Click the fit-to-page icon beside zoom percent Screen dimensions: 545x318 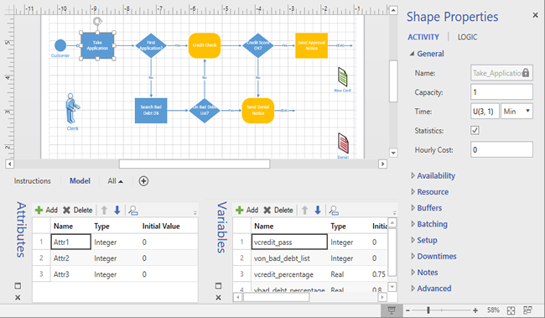point(511,310)
